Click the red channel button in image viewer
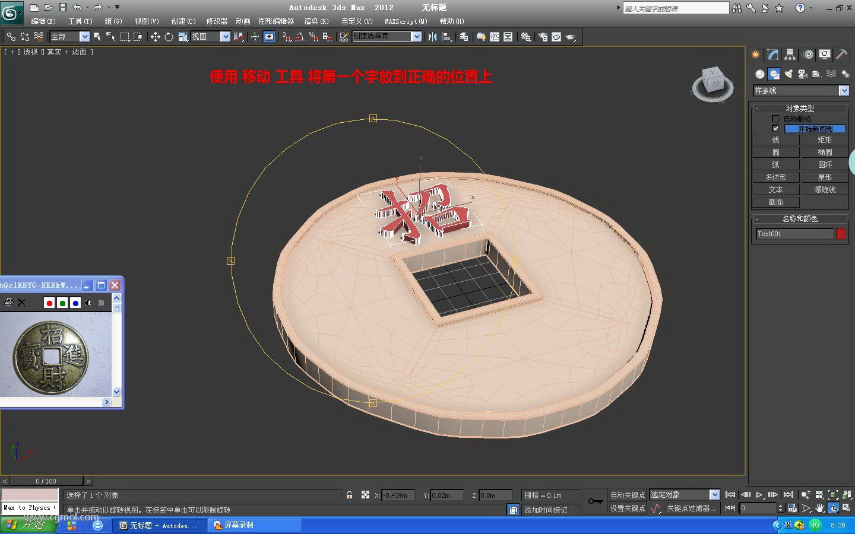Screen dimensions: 855x534 click(49, 303)
